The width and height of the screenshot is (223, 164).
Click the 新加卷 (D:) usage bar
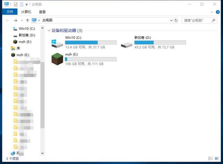coord(160,42)
